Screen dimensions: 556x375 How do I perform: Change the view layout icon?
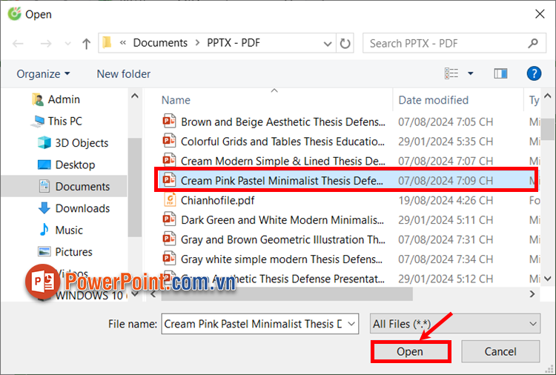click(x=451, y=73)
